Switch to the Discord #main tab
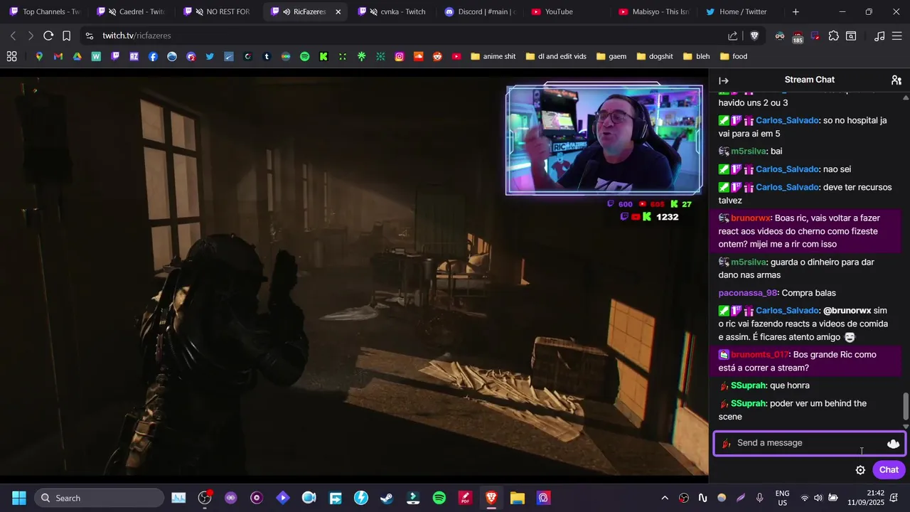 click(480, 11)
